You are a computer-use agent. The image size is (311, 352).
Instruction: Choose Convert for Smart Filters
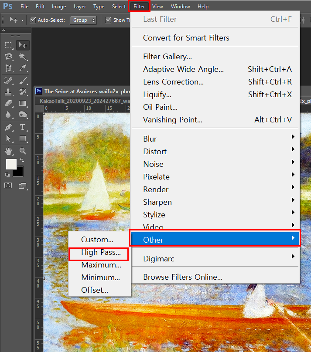[x=215, y=38]
